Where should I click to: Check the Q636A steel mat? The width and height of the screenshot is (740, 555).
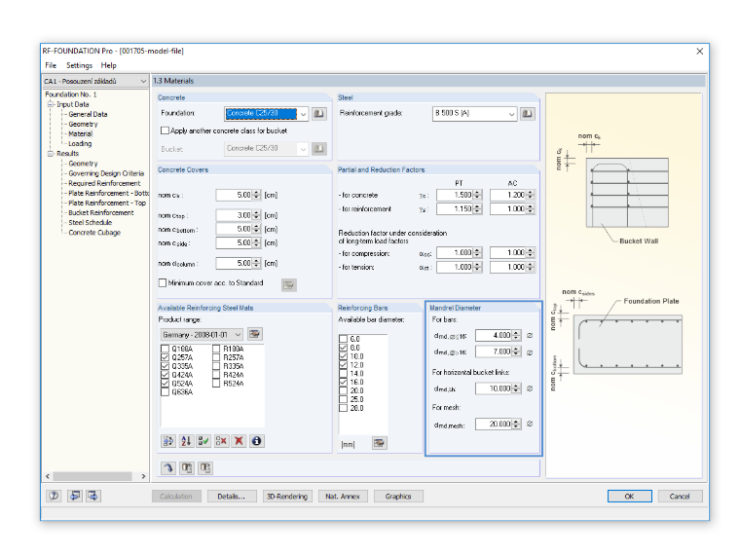pyautogui.click(x=165, y=392)
